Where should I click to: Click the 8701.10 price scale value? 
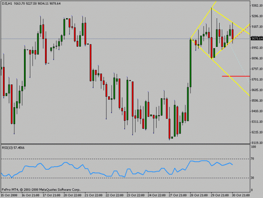pos(257,79)
